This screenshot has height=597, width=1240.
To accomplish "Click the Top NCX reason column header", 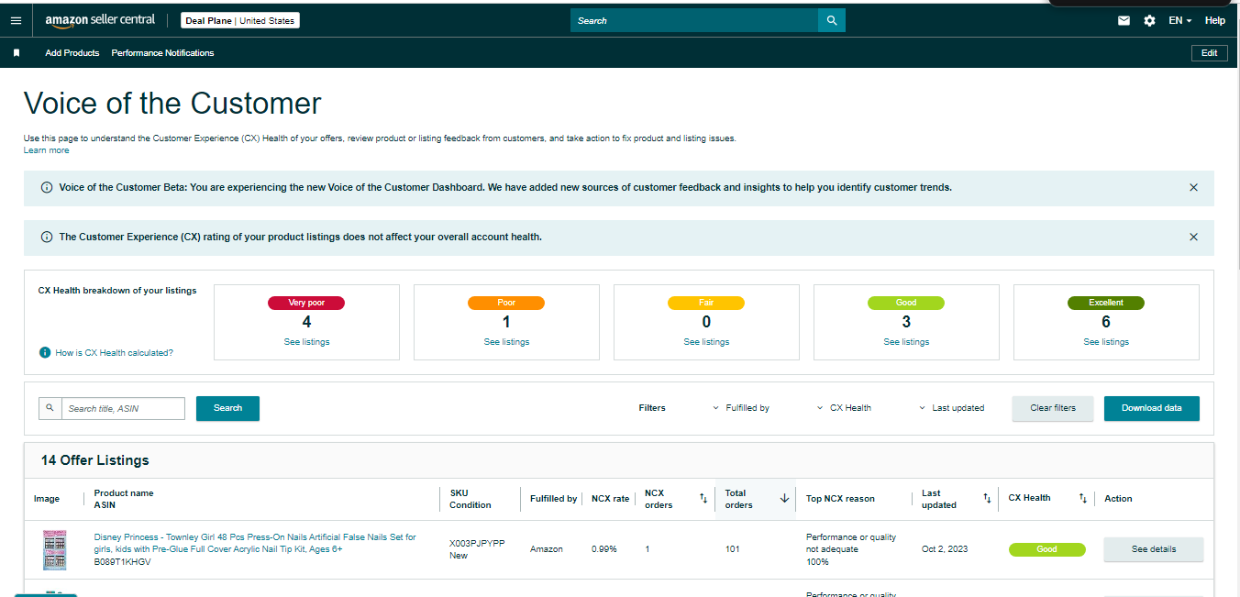I will pyautogui.click(x=840, y=499).
